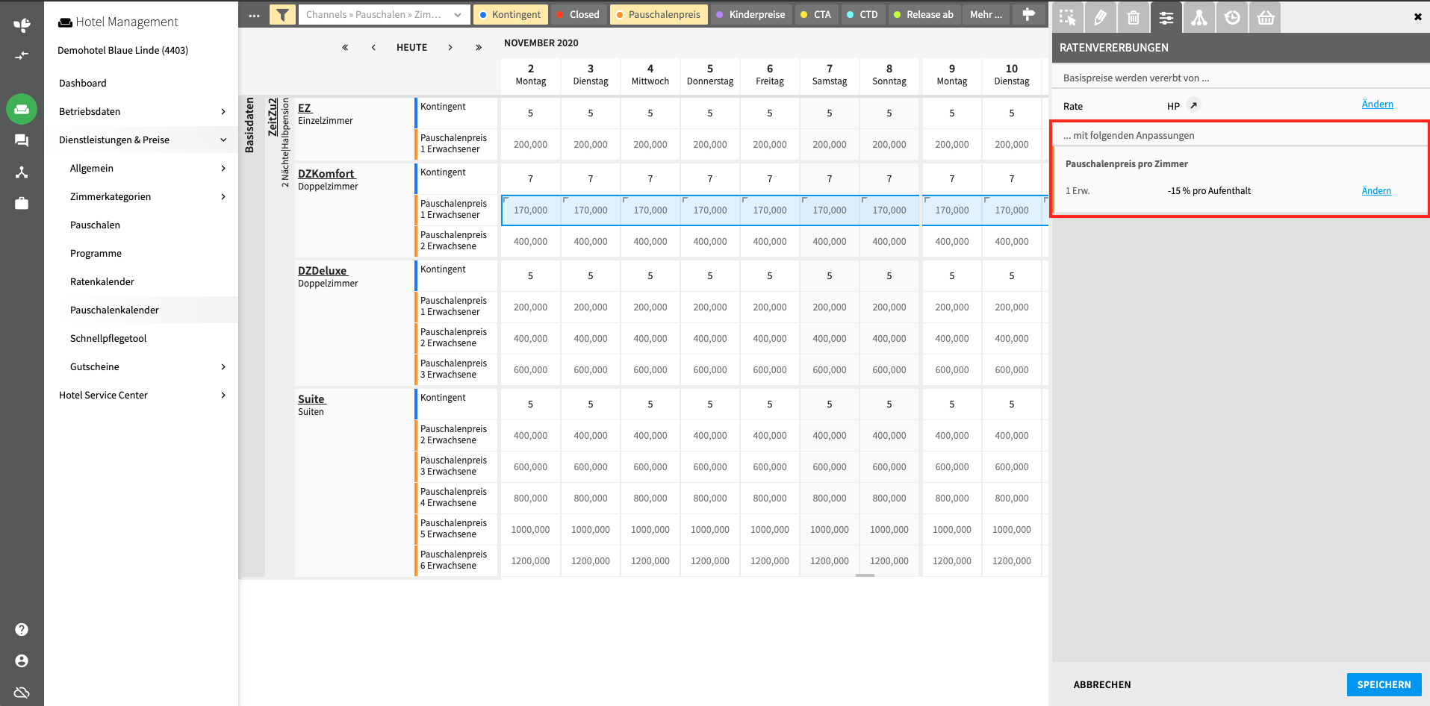Jump back with double left arrow

click(345, 47)
